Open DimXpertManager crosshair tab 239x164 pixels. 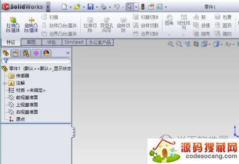[x=36, y=53]
